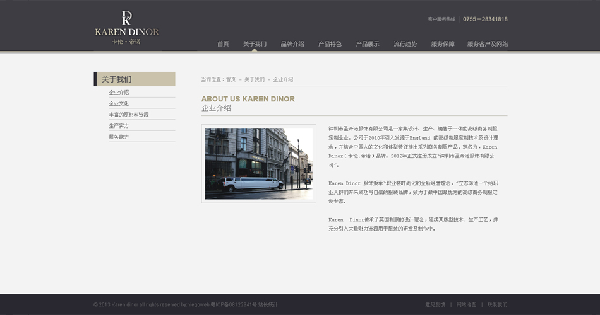Click 企业介绍 in the breadcrumb

283,79
